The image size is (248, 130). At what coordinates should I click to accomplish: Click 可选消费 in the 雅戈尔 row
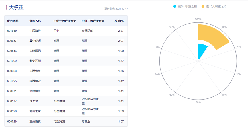59,101
